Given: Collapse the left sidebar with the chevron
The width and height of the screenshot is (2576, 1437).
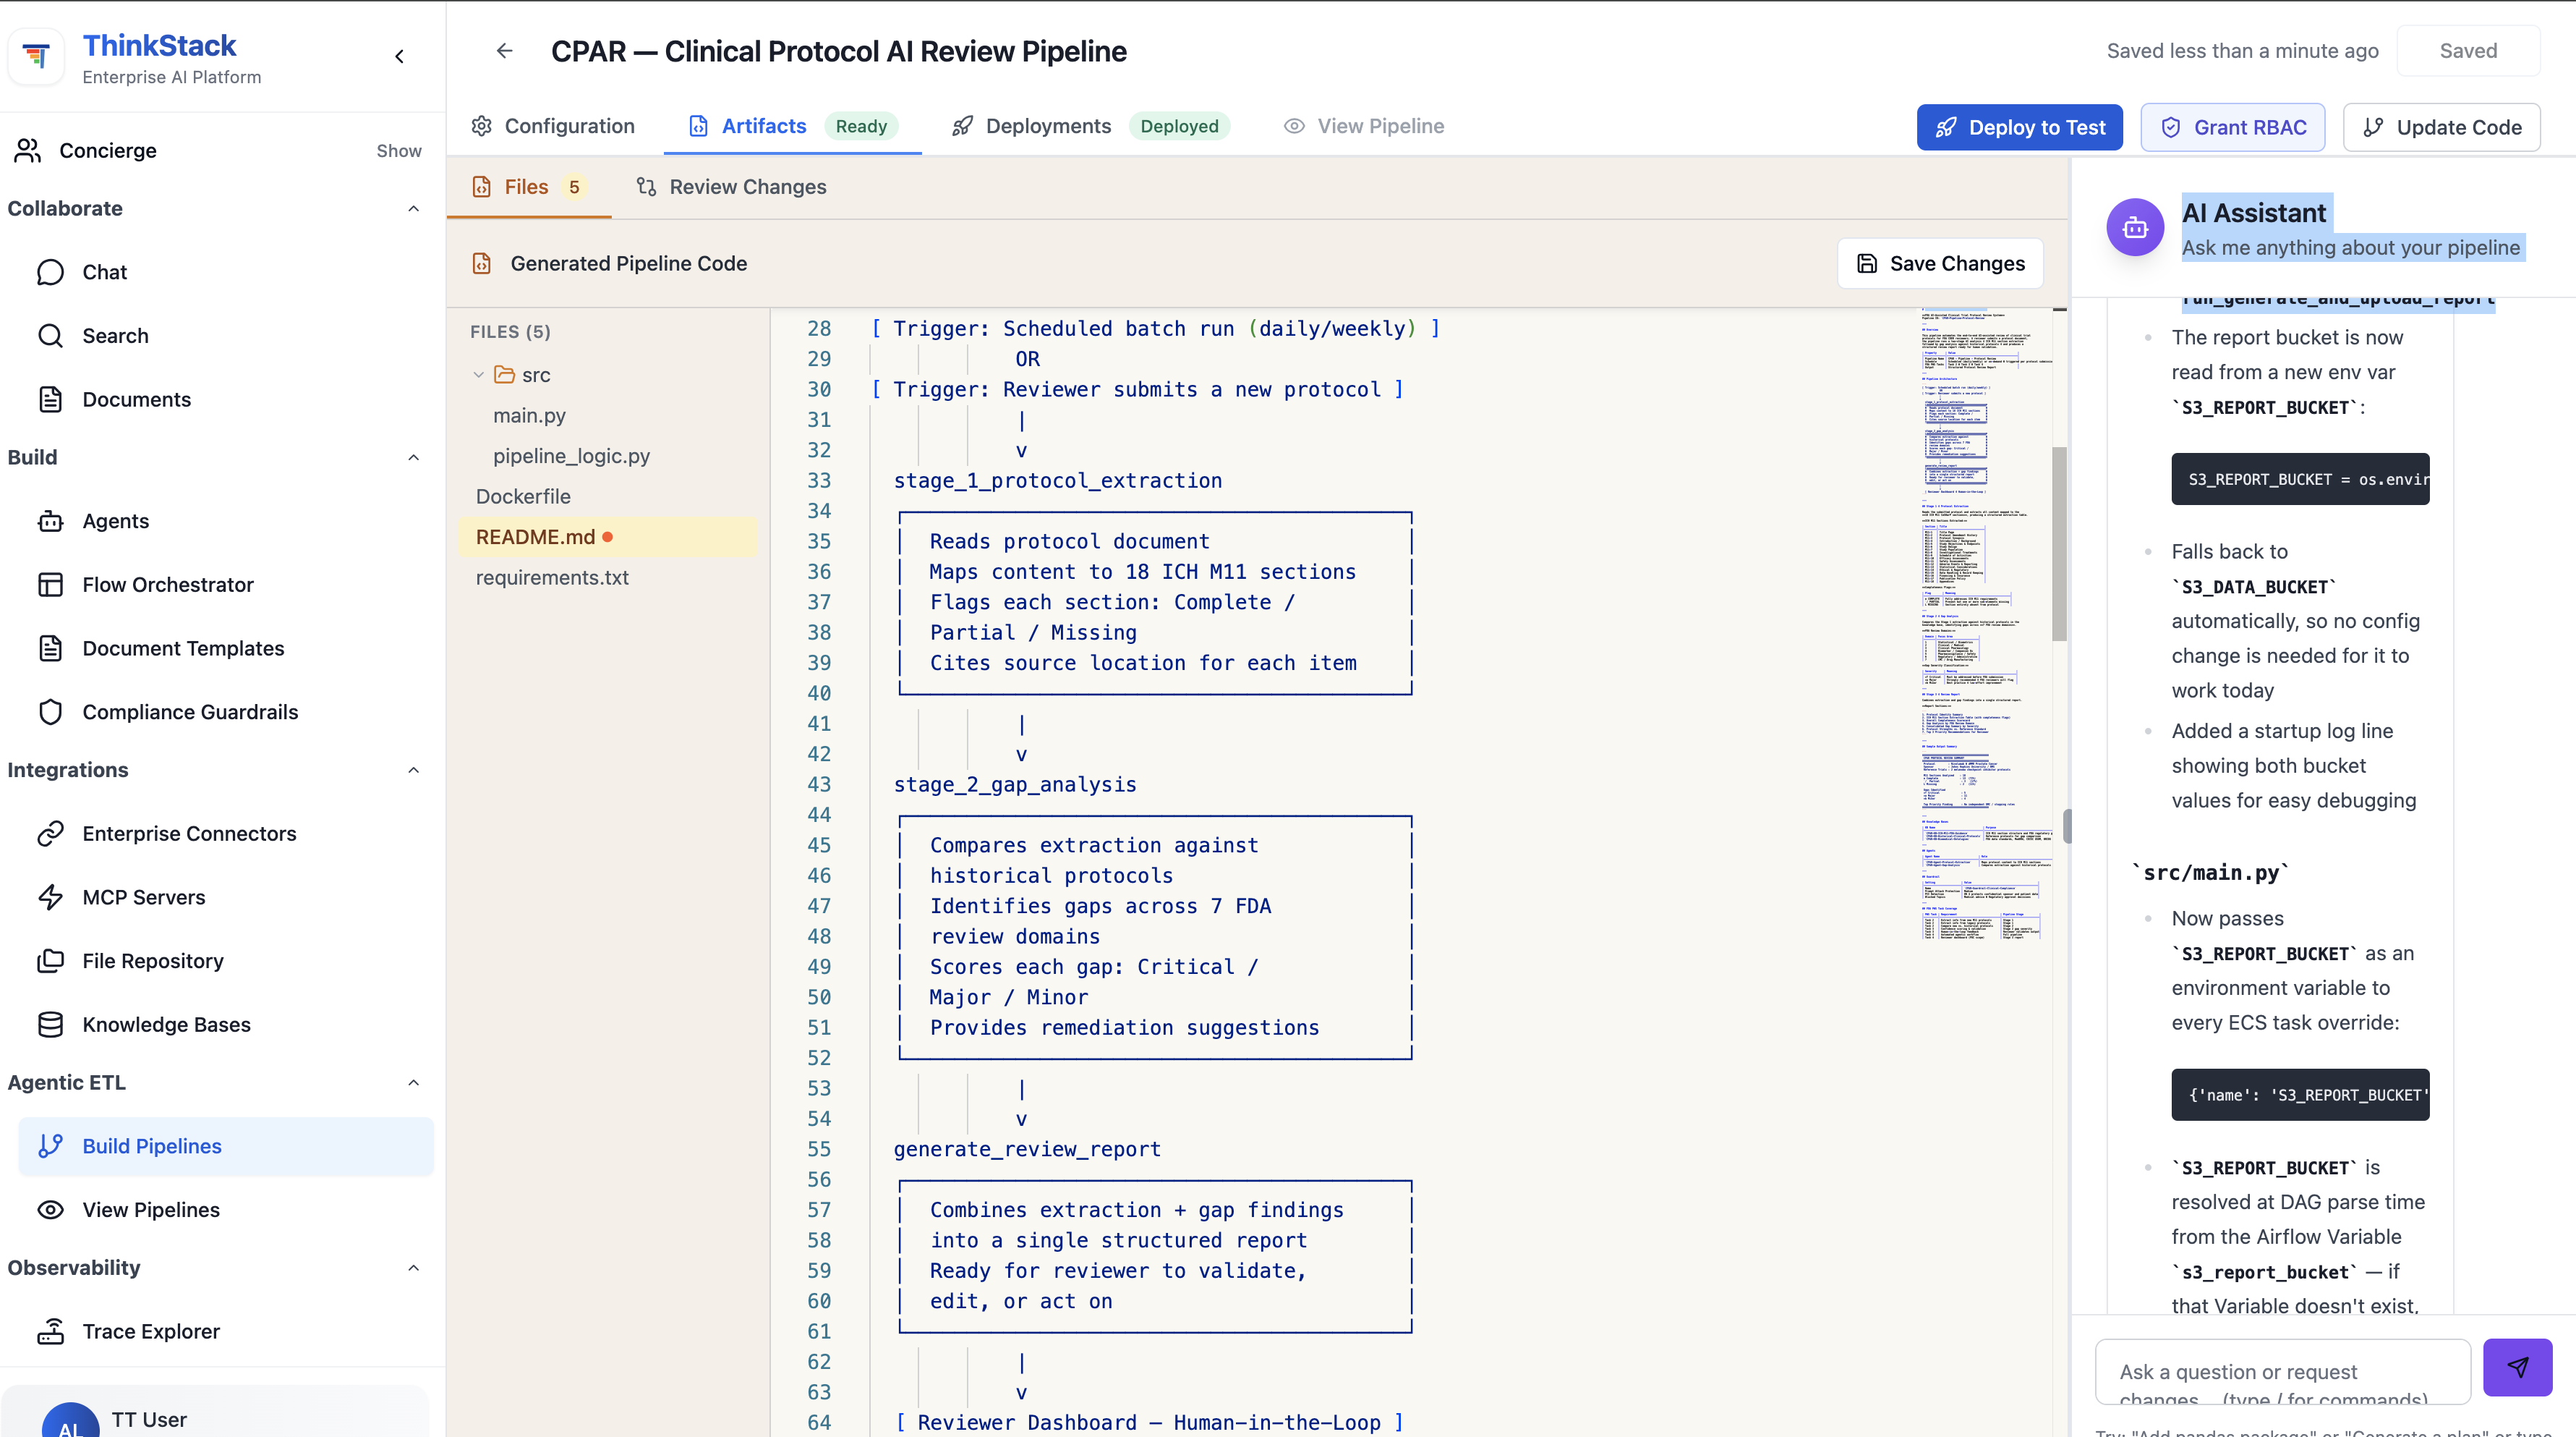Looking at the screenshot, I should (399, 56).
